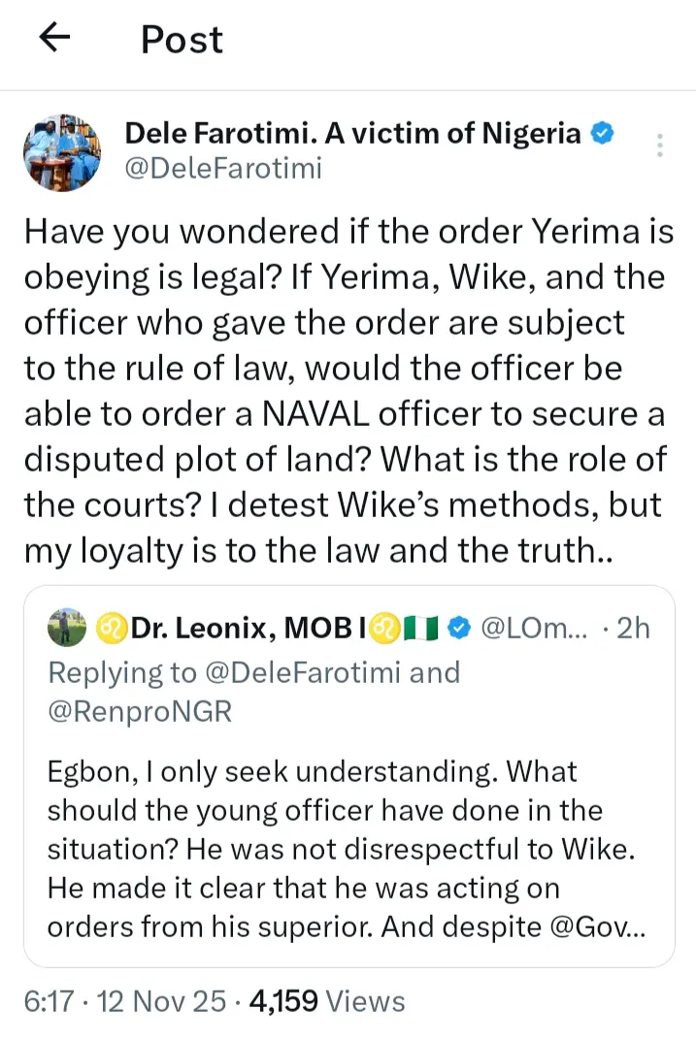This screenshot has width=696, height=1039.
Task: Tap the truncated @Gov... mention in quoted text
Action: [x=612, y=927]
